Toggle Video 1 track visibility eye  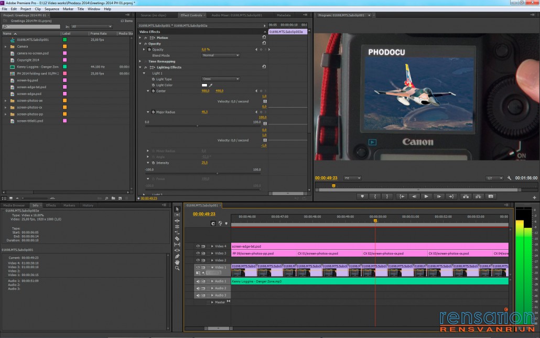[x=198, y=267]
